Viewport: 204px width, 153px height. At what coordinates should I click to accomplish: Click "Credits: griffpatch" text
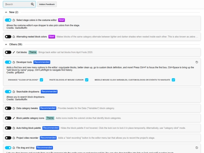tap(15, 73)
